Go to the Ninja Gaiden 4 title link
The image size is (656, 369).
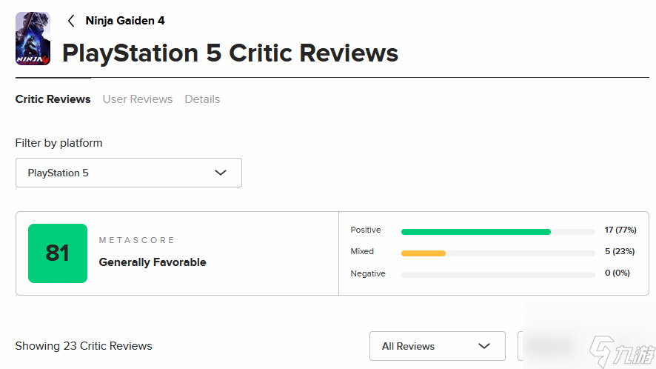[x=125, y=21]
